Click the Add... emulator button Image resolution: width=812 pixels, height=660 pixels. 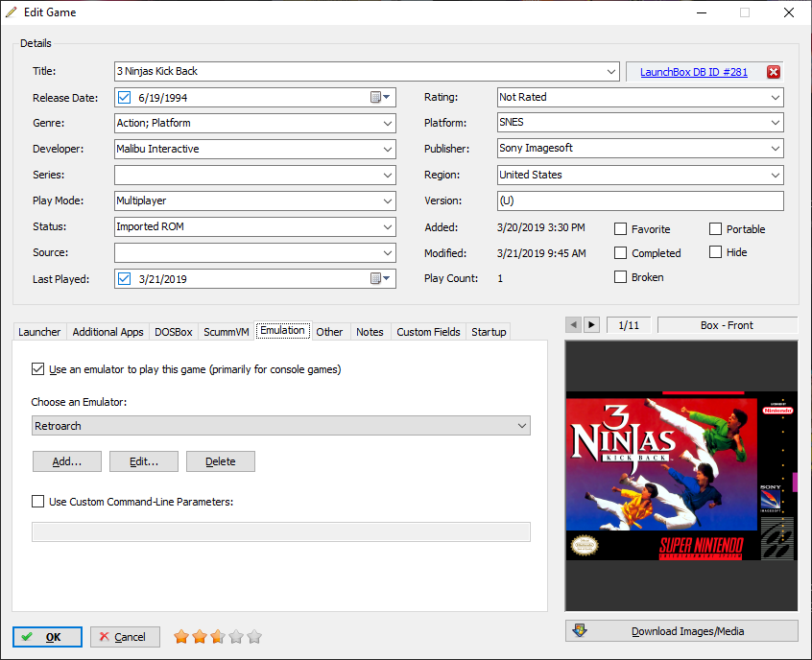click(x=67, y=461)
